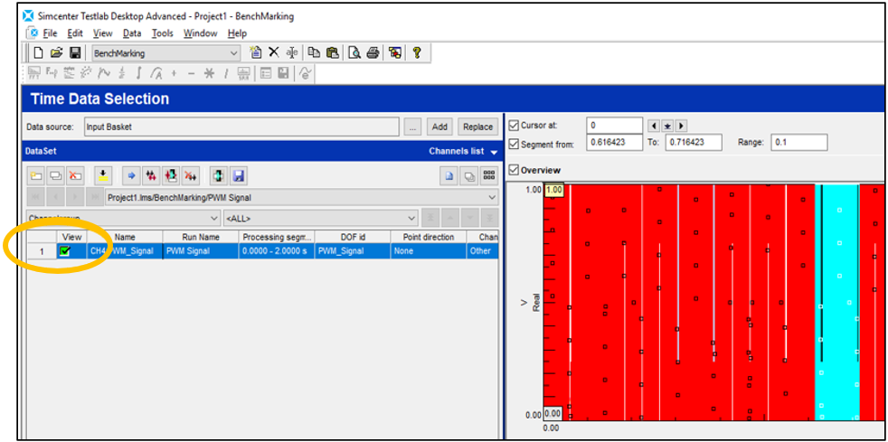The image size is (888, 442).
Task: Click the Paste clipboard icon
Action: click(x=333, y=52)
